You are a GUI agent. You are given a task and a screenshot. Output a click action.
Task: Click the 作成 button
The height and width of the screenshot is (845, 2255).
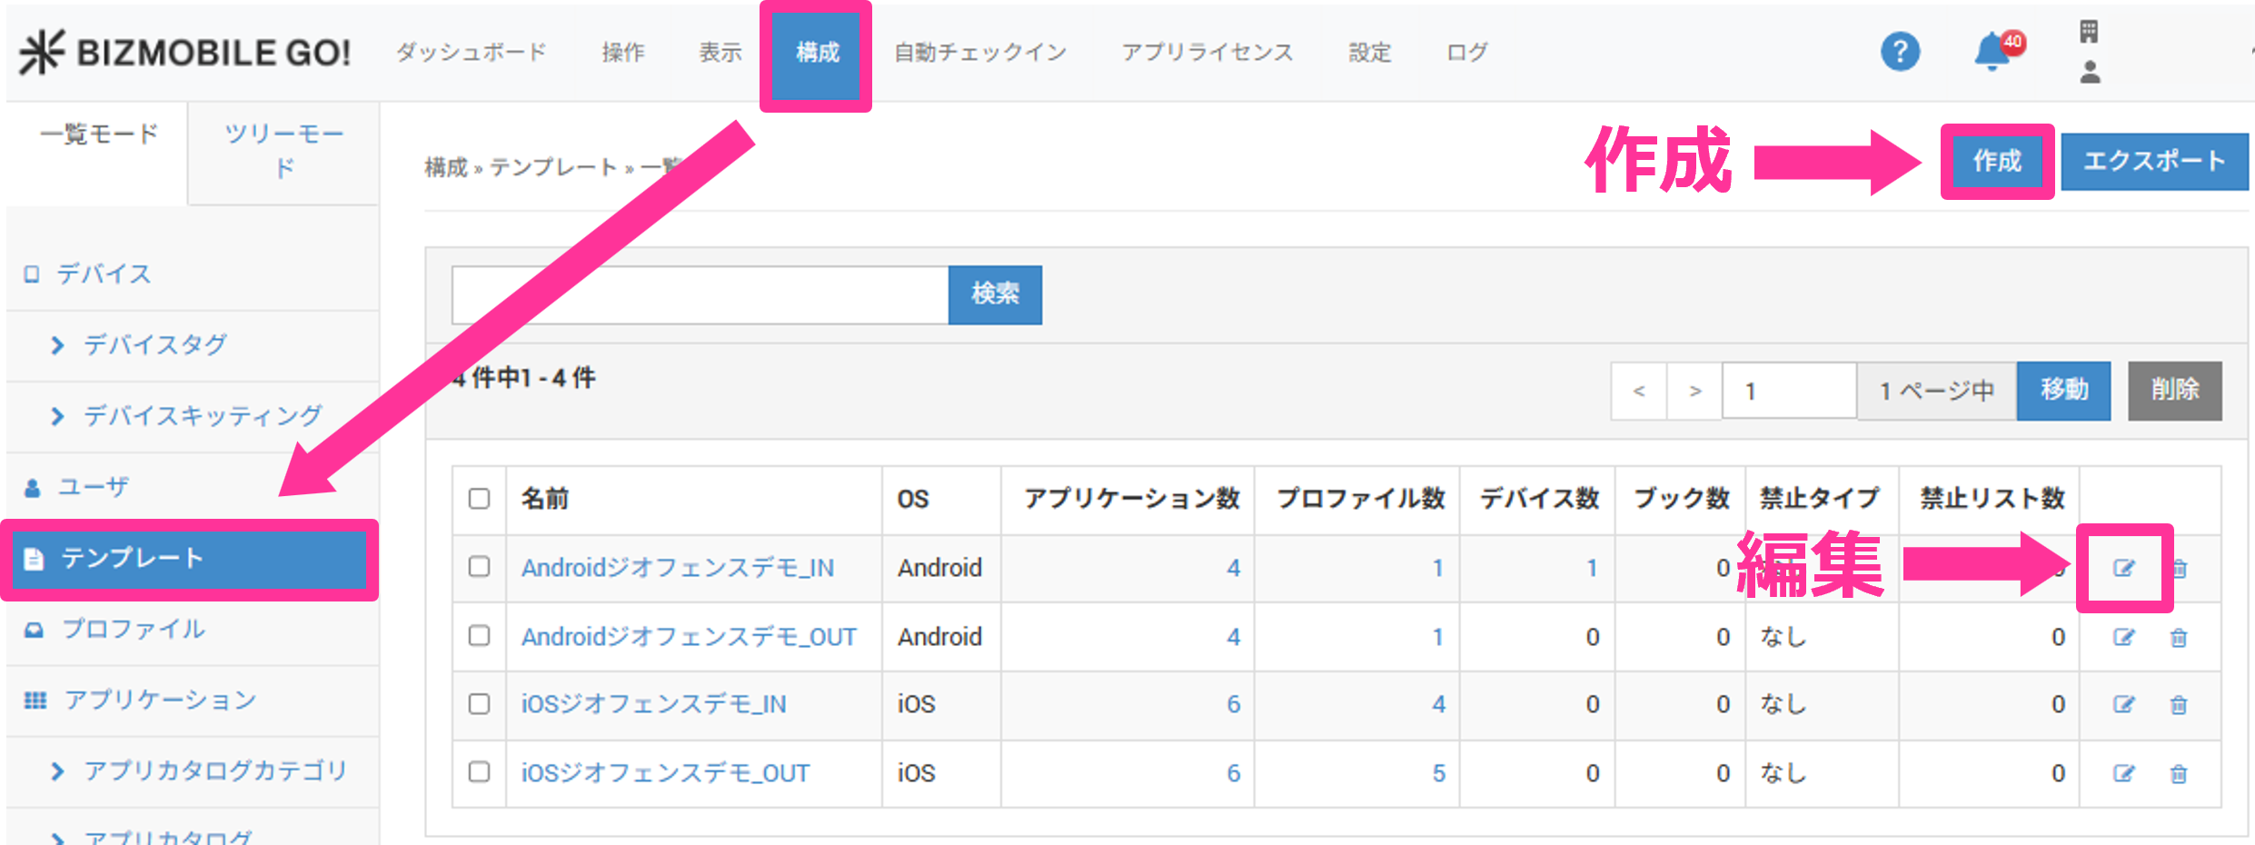point(1997,162)
